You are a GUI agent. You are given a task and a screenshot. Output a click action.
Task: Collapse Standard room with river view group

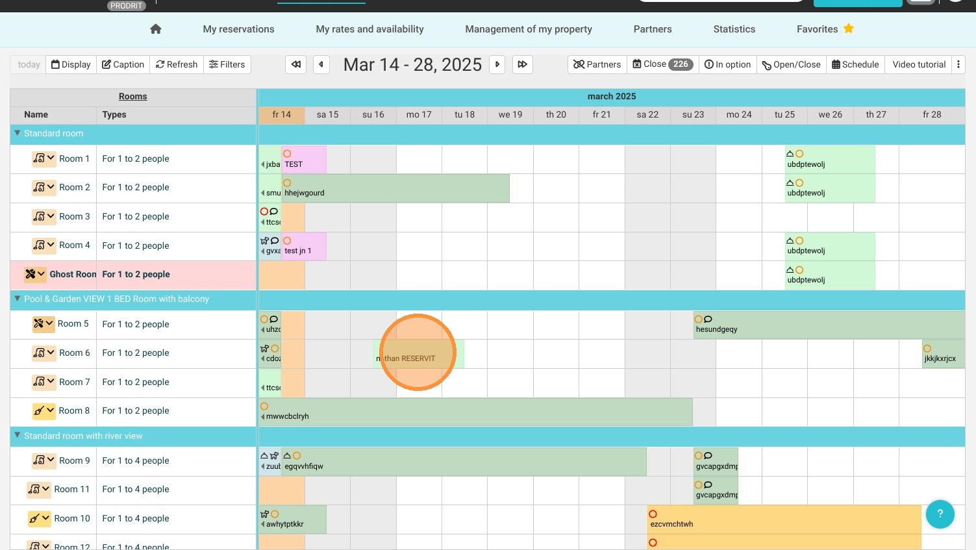tap(18, 436)
